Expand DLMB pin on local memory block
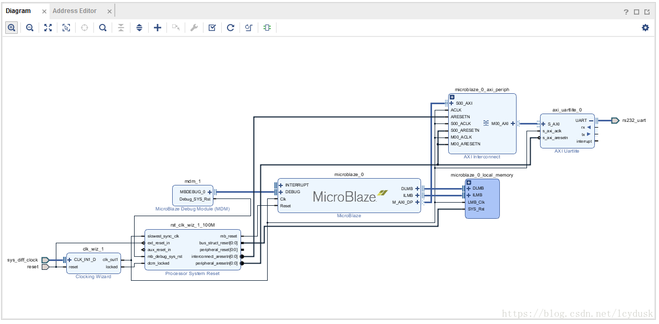 469,188
